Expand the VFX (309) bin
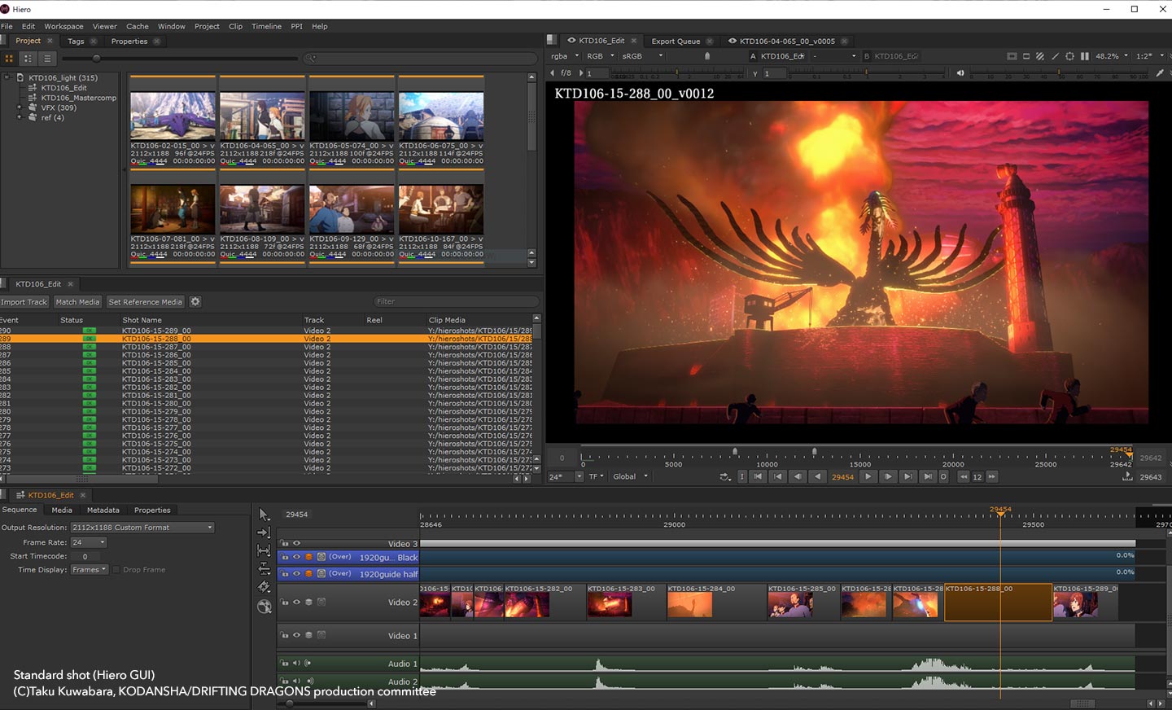 coord(20,107)
